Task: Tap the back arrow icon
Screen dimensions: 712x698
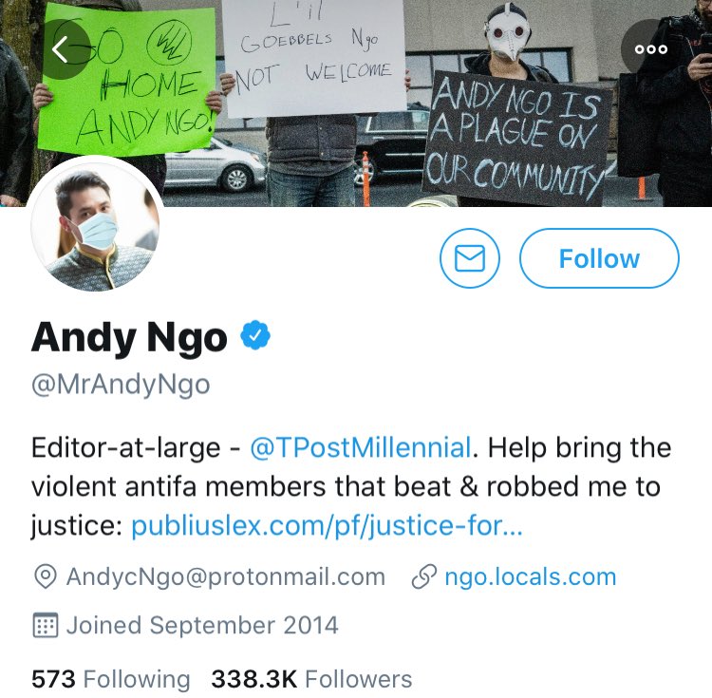Action: tap(61, 49)
